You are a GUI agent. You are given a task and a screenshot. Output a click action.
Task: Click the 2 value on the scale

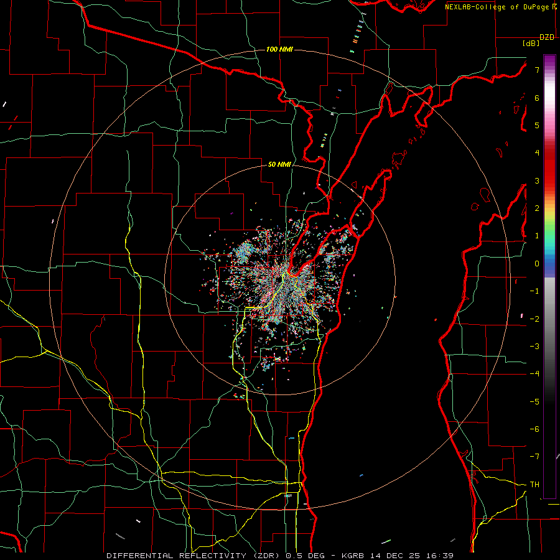[537, 208]
